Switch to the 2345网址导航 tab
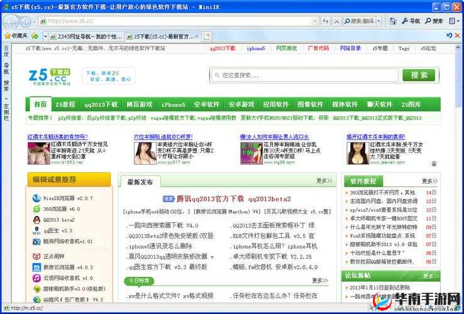 [86, 36]
